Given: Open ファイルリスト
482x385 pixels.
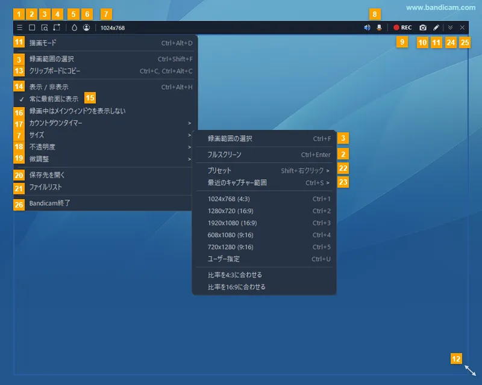Looking at the screenshot, I should [x=103, y=187].
